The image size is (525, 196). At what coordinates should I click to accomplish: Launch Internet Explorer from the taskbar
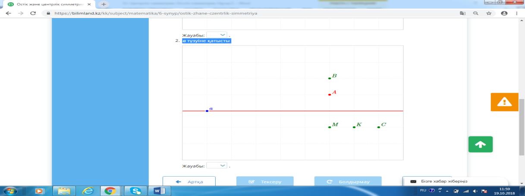(x=88, y=191)
